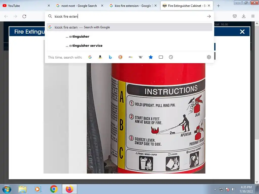Image resolution: width=259 pixels, height=194 pixels.
Task: Click the Go arrow in address bar
Action: [209, 16]
